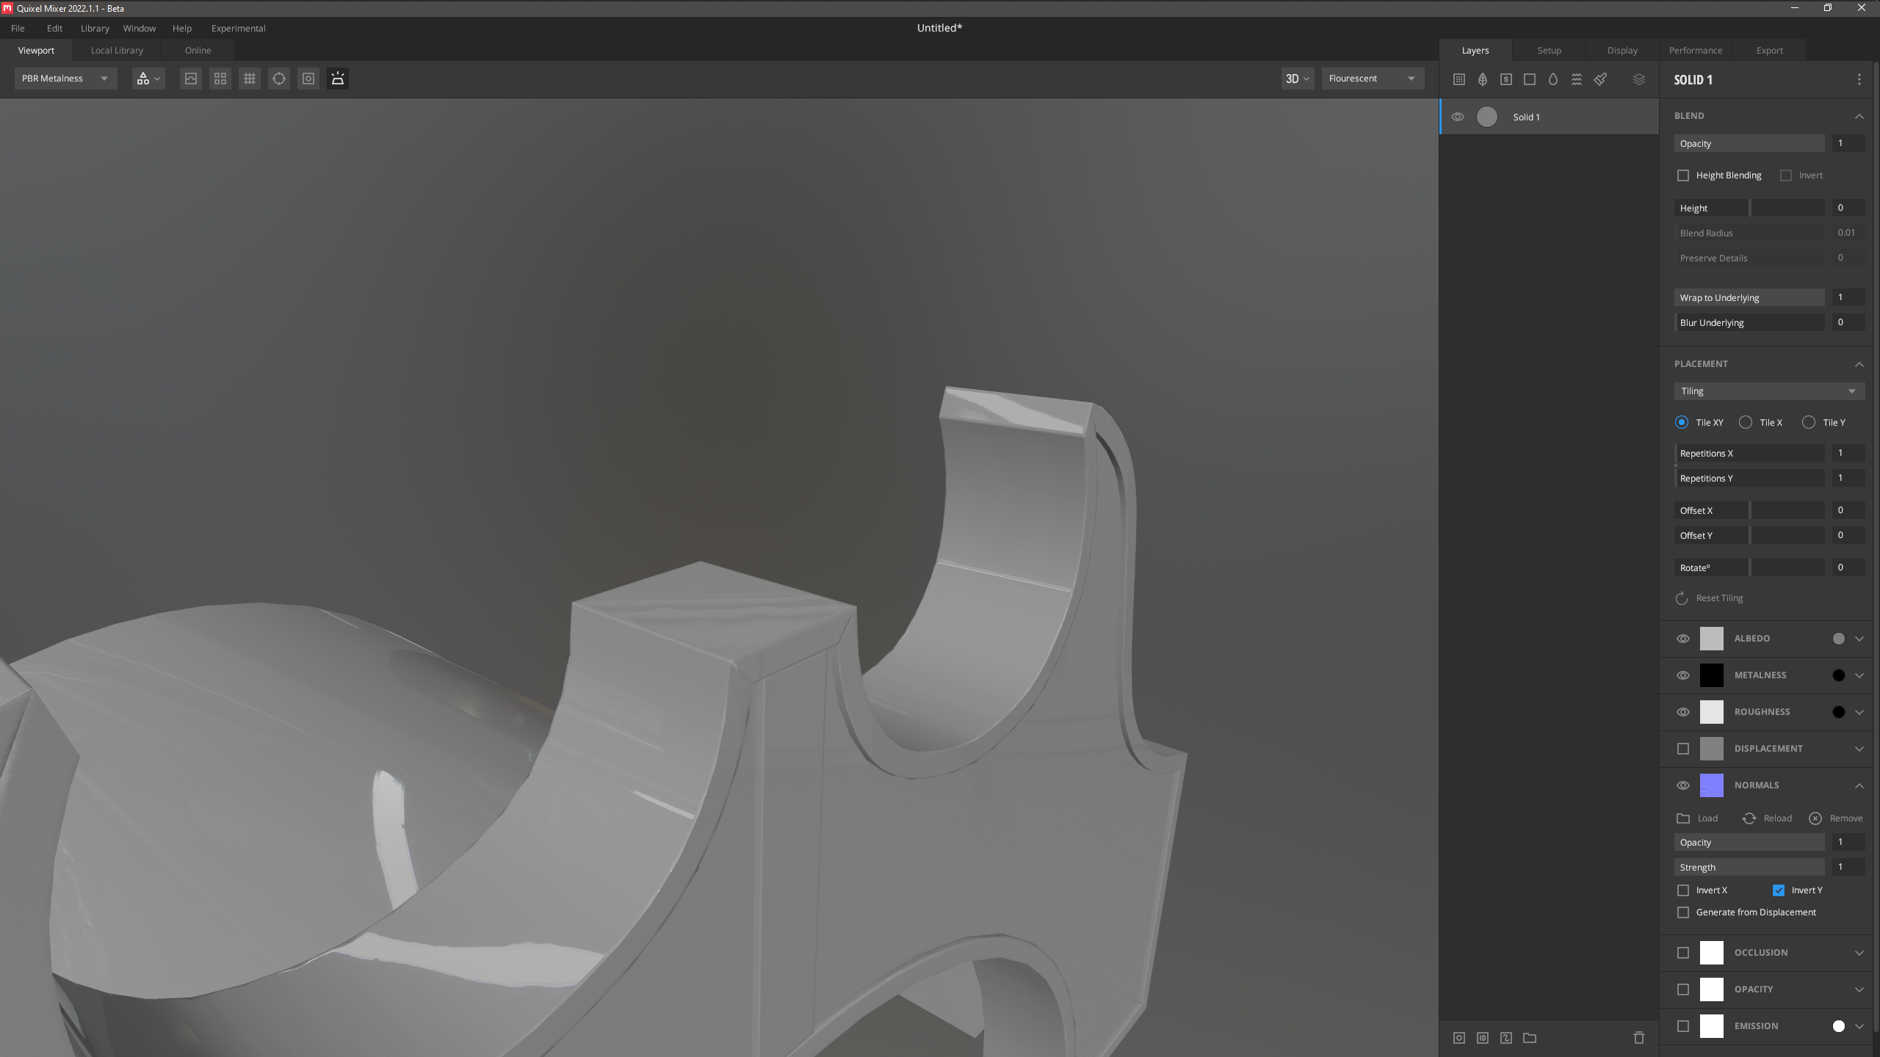This screenshot has height=1057, width=1880.
Task: Expand the Albedo channel chevron
Action: [x=1859, y=639]
